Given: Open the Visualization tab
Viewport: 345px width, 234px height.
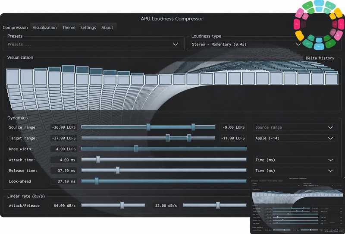Looking at the screenshot, I should [45, 28].
